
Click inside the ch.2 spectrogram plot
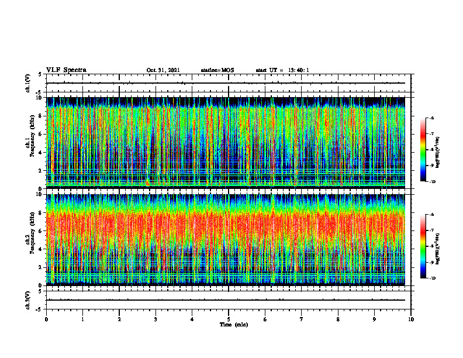coord(226,240)
